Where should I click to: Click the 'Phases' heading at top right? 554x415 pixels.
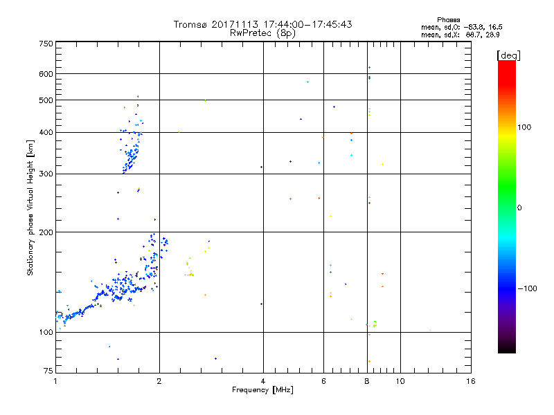point(448,20)
